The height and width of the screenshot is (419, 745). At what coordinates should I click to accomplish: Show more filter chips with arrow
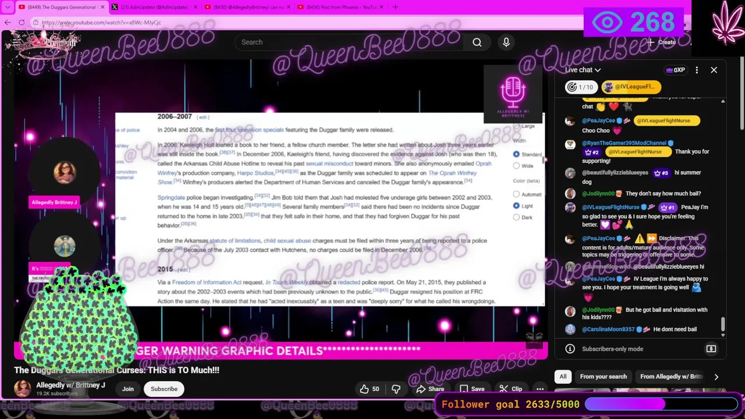[716, 377]
